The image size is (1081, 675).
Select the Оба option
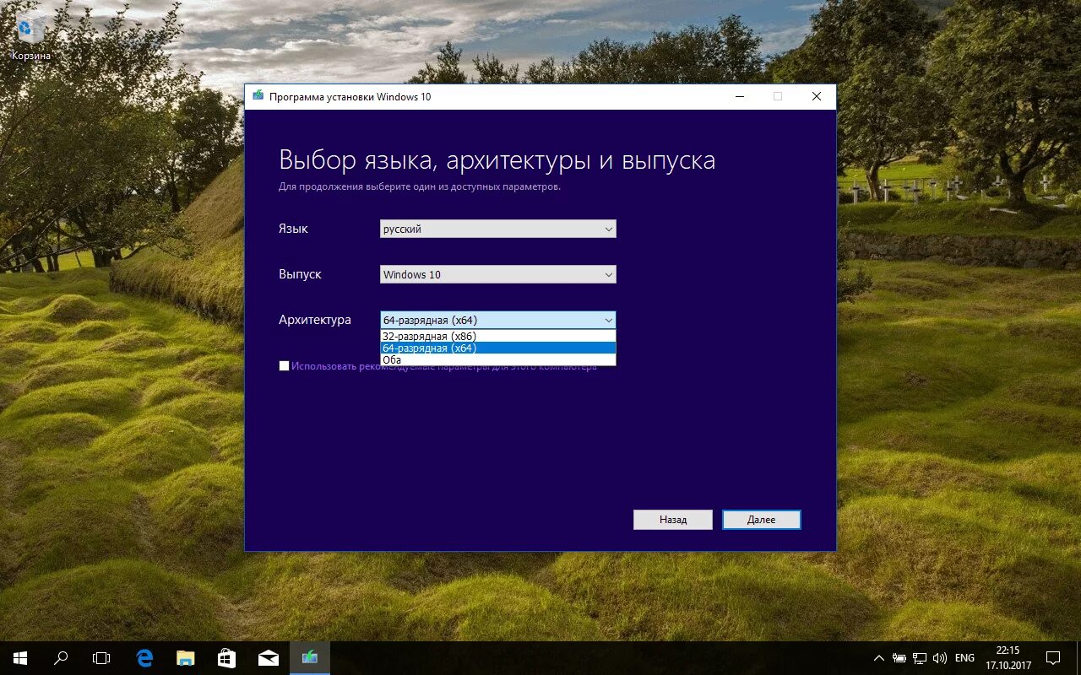click(498, 359)
